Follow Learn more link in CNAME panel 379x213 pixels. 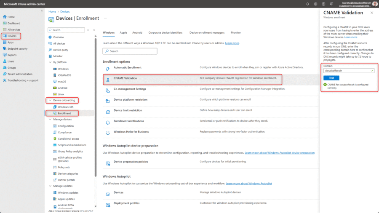coord(350,37)
